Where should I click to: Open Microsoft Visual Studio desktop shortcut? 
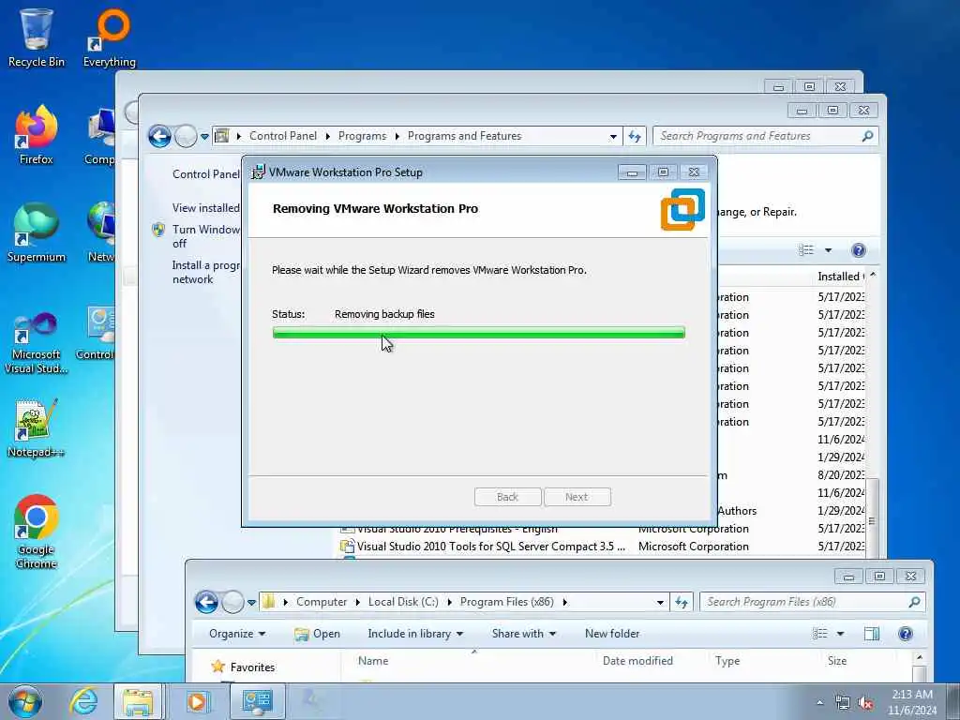pos(37,341)
